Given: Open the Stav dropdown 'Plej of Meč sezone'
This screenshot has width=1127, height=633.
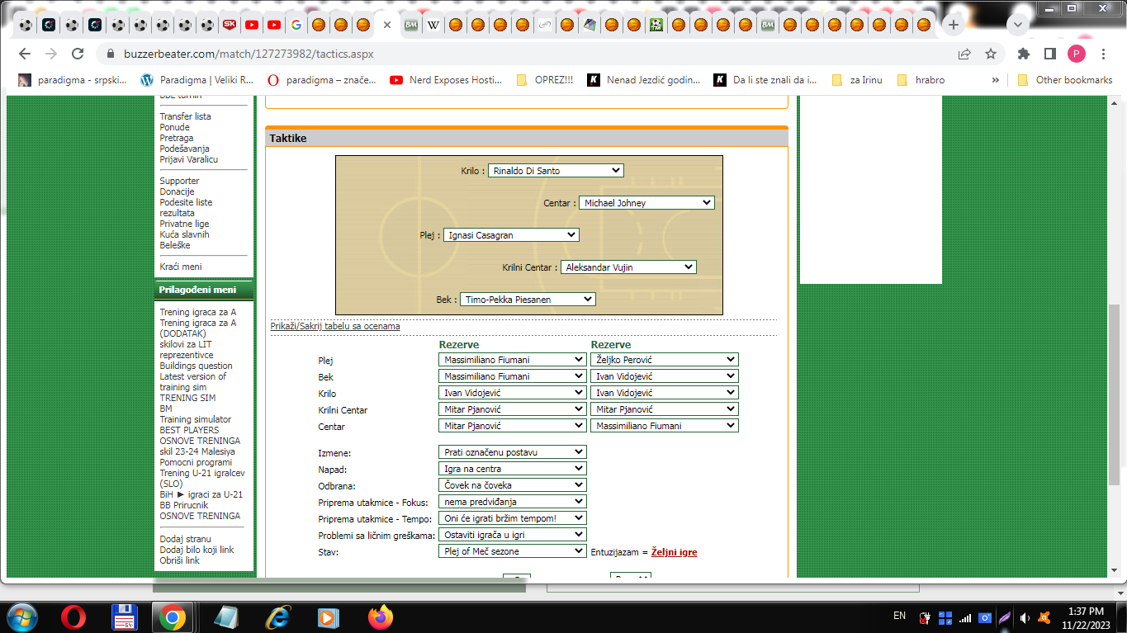Looking at the screenshot, I should (x=513, y=551).
